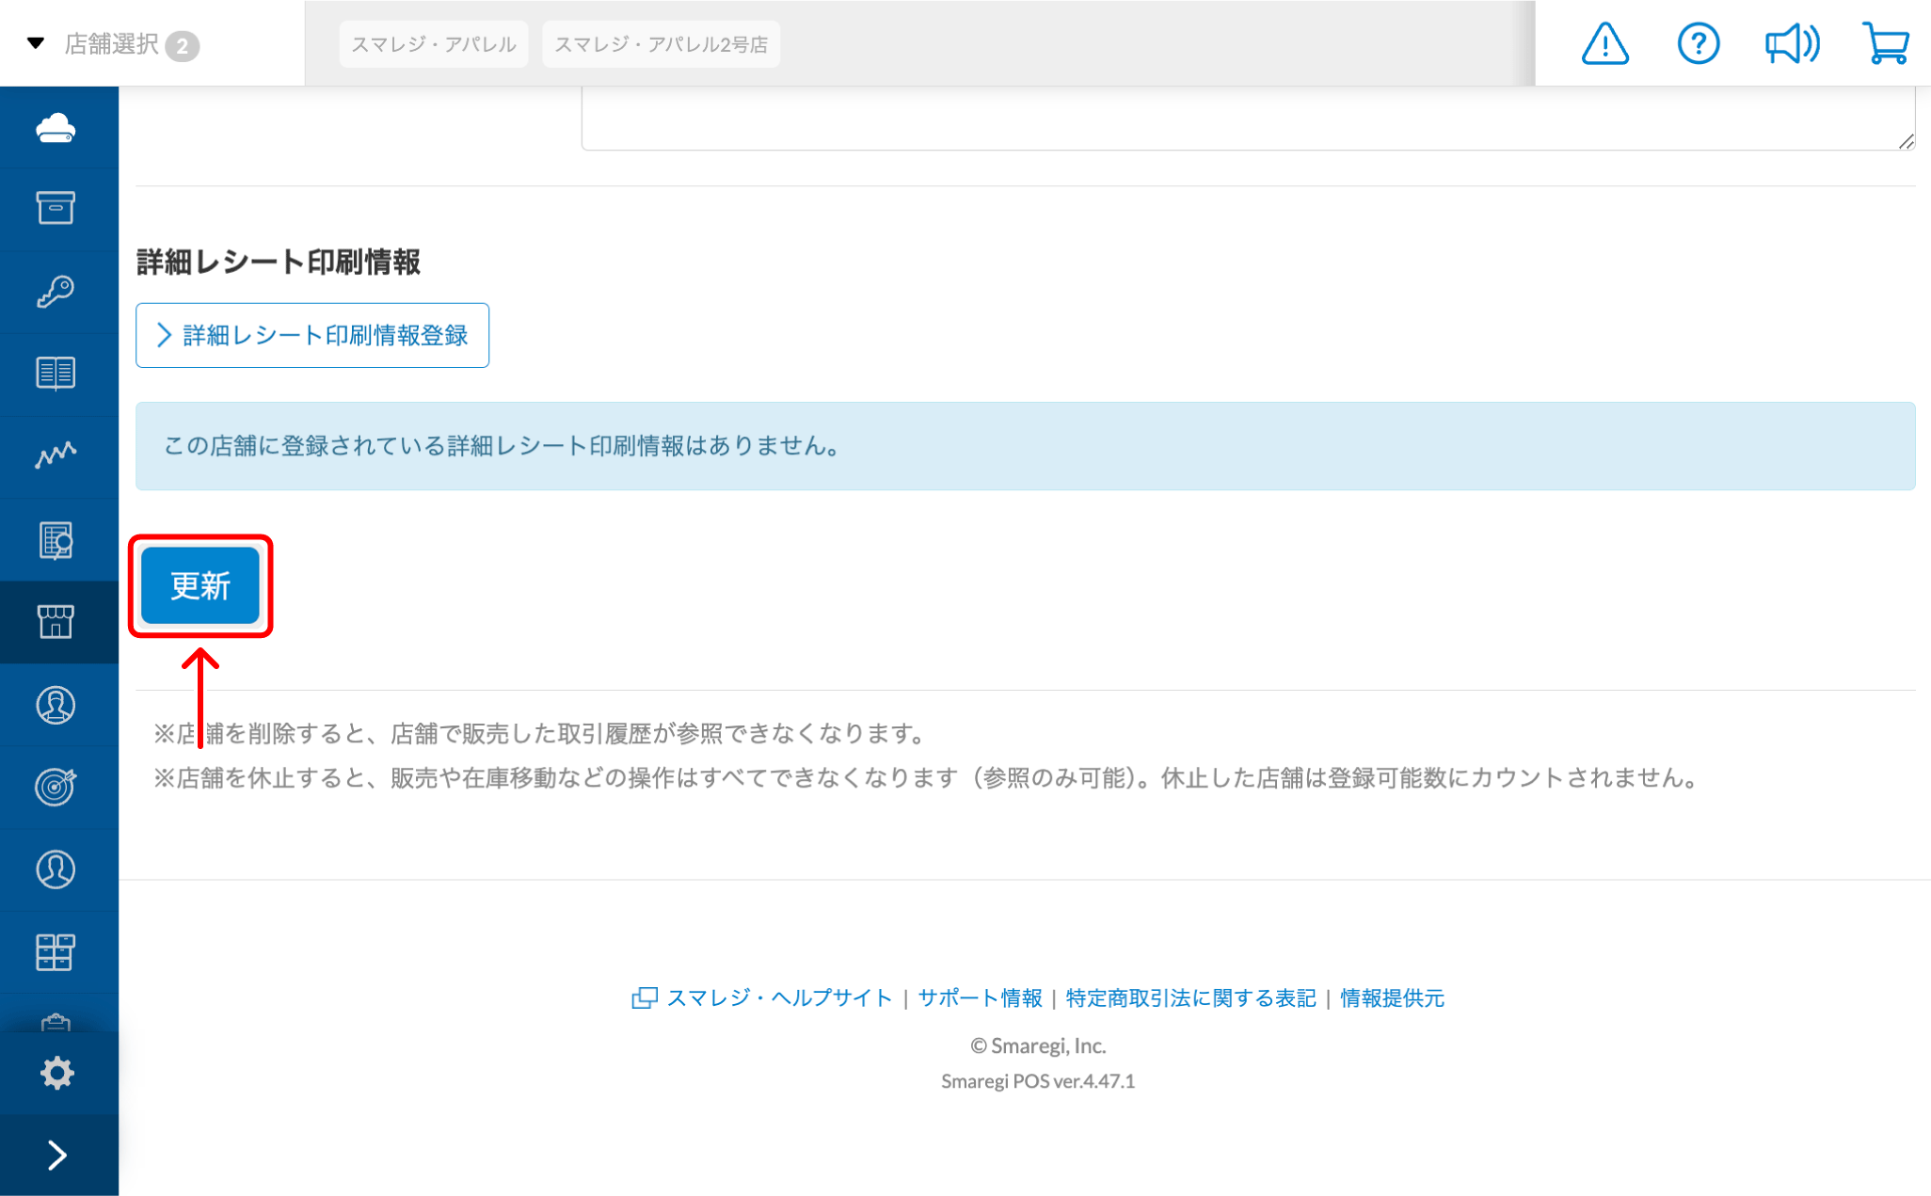Viewport: 1931px width, 1196px height.
Task: Open the 店舗選択 dropdown
Action: (x=113, y=44)
